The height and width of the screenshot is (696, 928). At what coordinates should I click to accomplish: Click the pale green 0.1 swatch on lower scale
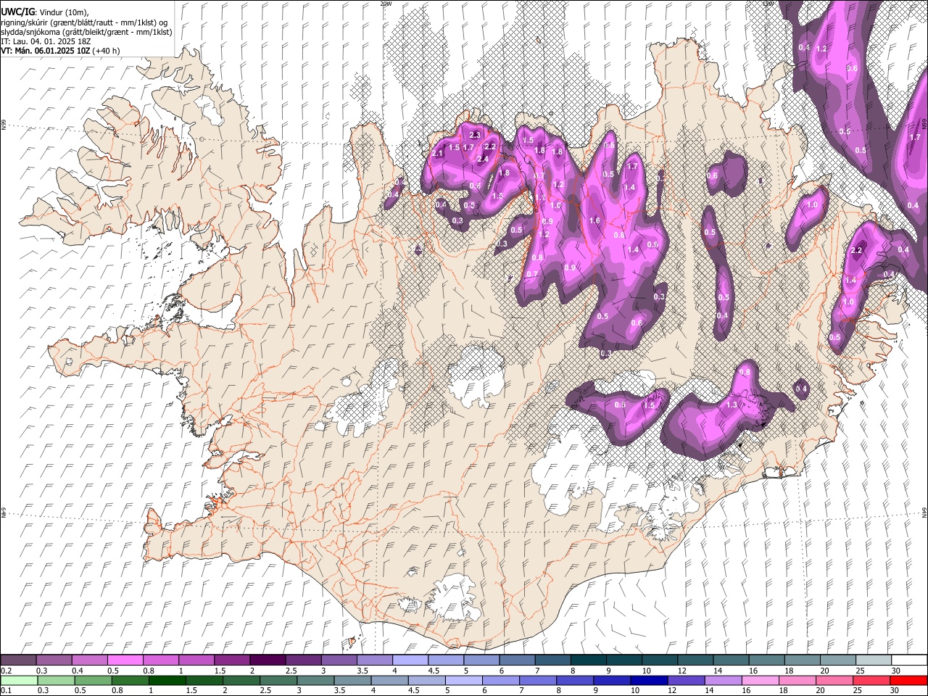pyautogui.click(x=18, y=680)
